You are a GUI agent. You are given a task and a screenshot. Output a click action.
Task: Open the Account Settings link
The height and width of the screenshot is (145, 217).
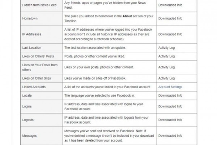170,87
